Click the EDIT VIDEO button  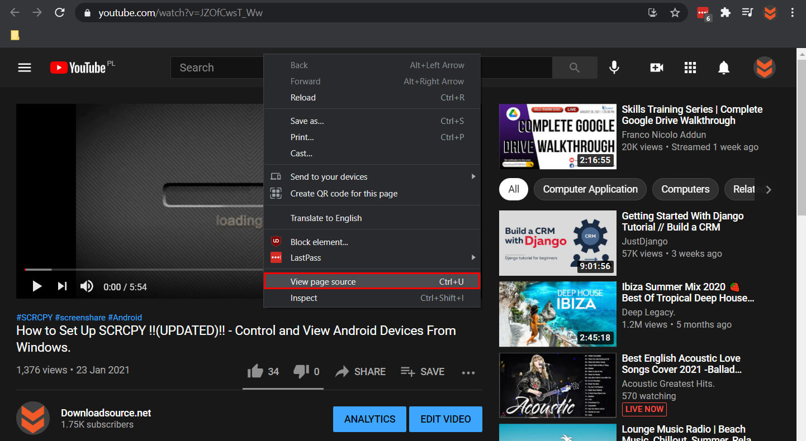click(x=445, y=419)
